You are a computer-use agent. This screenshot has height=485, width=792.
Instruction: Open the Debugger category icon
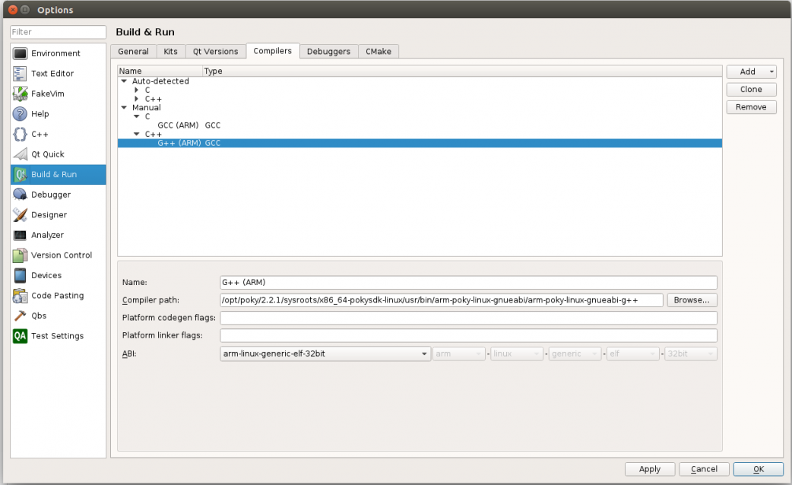tap(21, 195)
